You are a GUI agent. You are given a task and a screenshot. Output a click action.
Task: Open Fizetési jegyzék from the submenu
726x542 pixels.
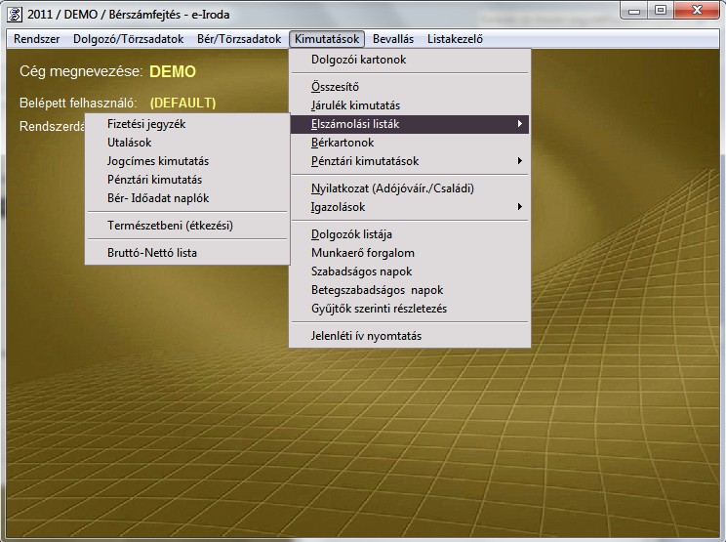pyautogui.click(x=146, y=124)
